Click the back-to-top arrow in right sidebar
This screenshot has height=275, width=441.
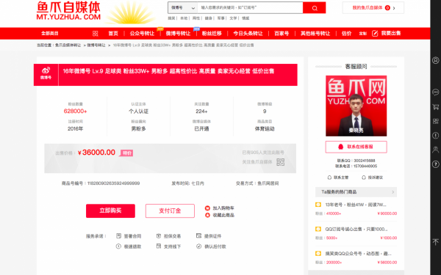435,242
